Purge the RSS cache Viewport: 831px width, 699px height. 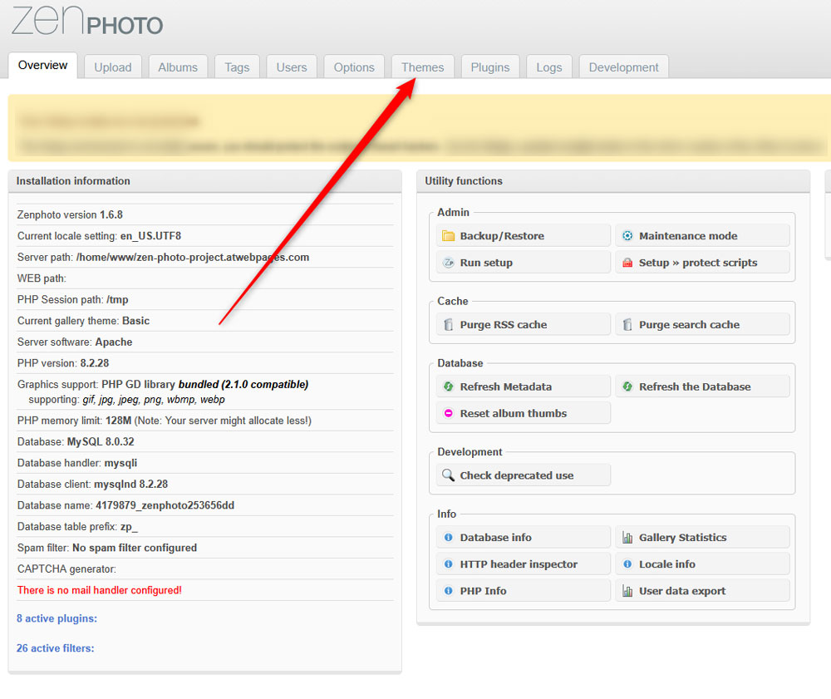523,324
